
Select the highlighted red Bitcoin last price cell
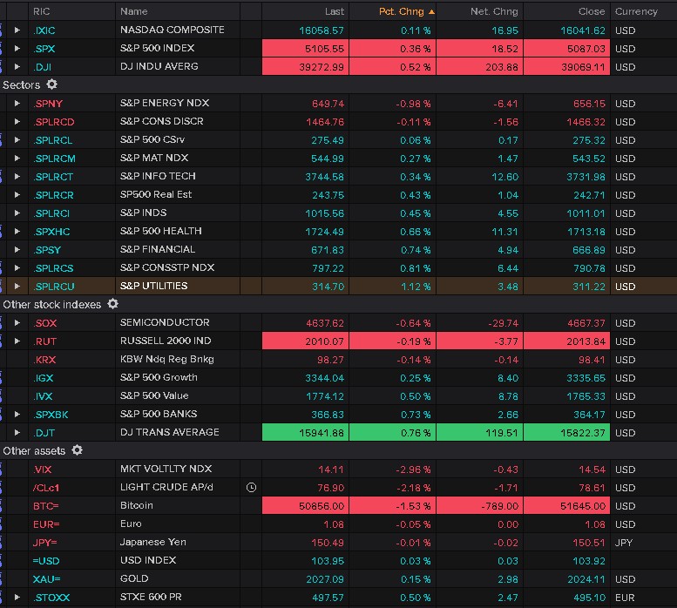305,505
